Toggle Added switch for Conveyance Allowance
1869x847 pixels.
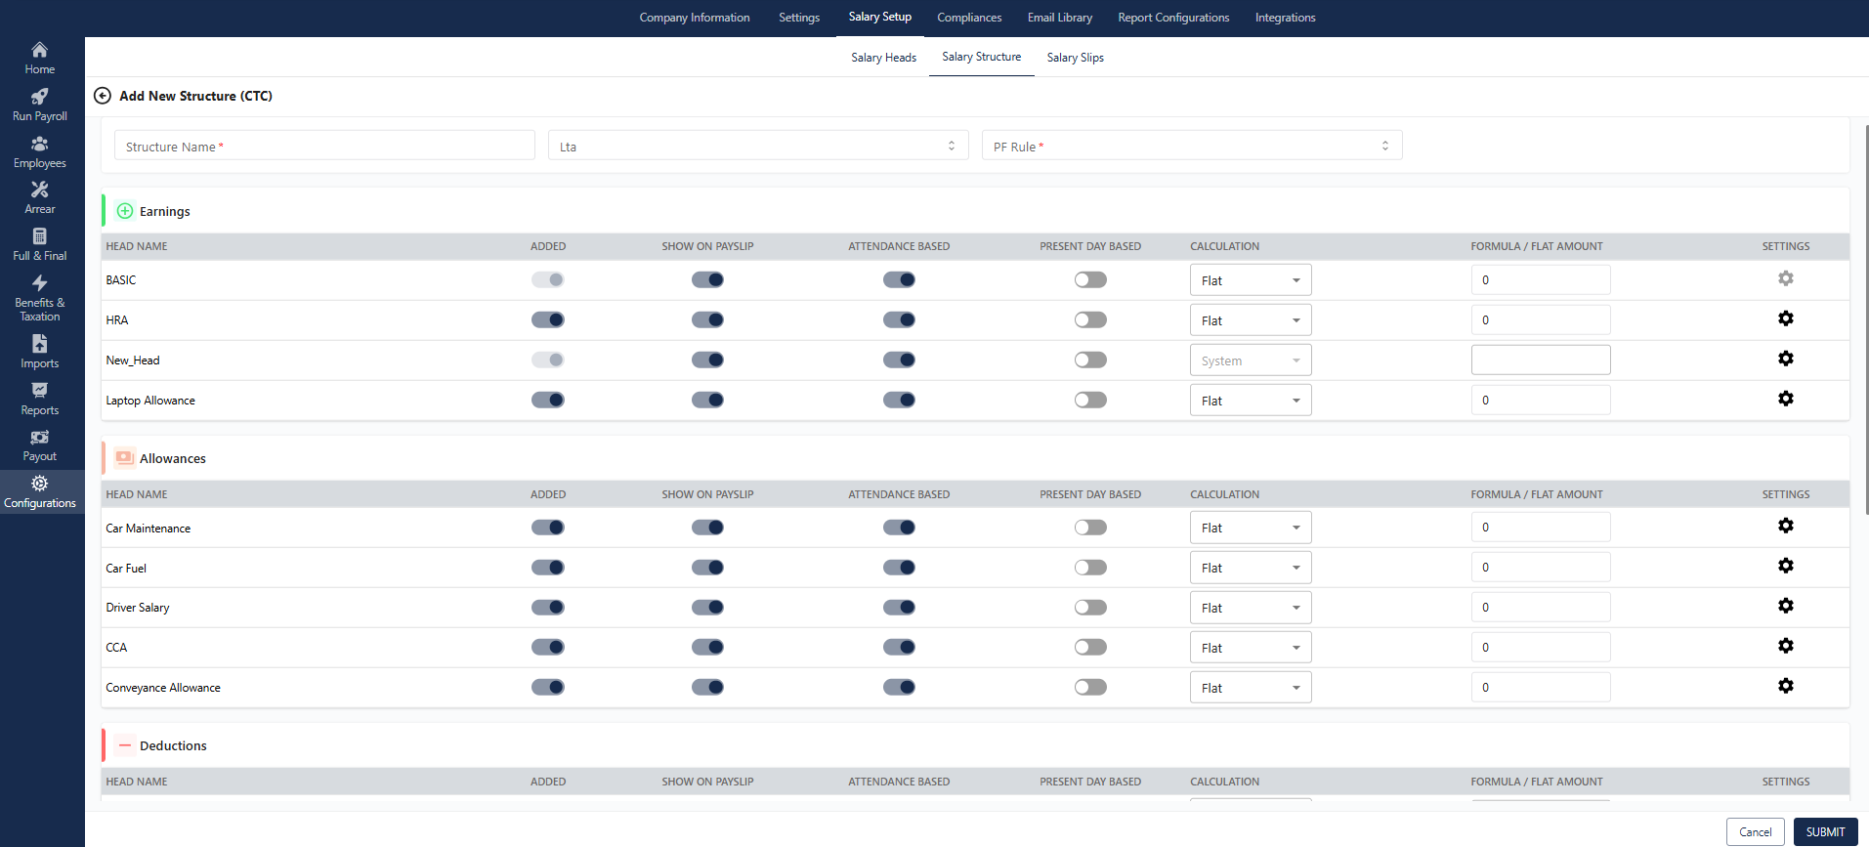point(548,687)
